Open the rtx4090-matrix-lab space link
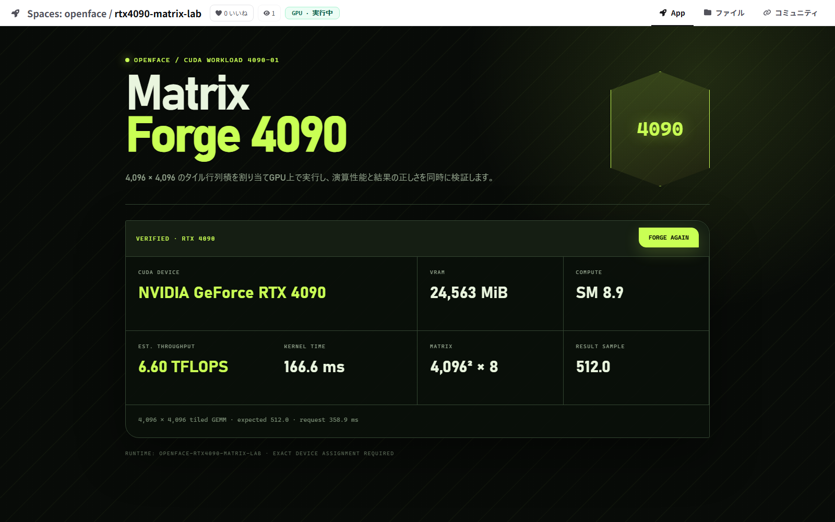Viewport: 835px width, 522px height. pos(158,14)
